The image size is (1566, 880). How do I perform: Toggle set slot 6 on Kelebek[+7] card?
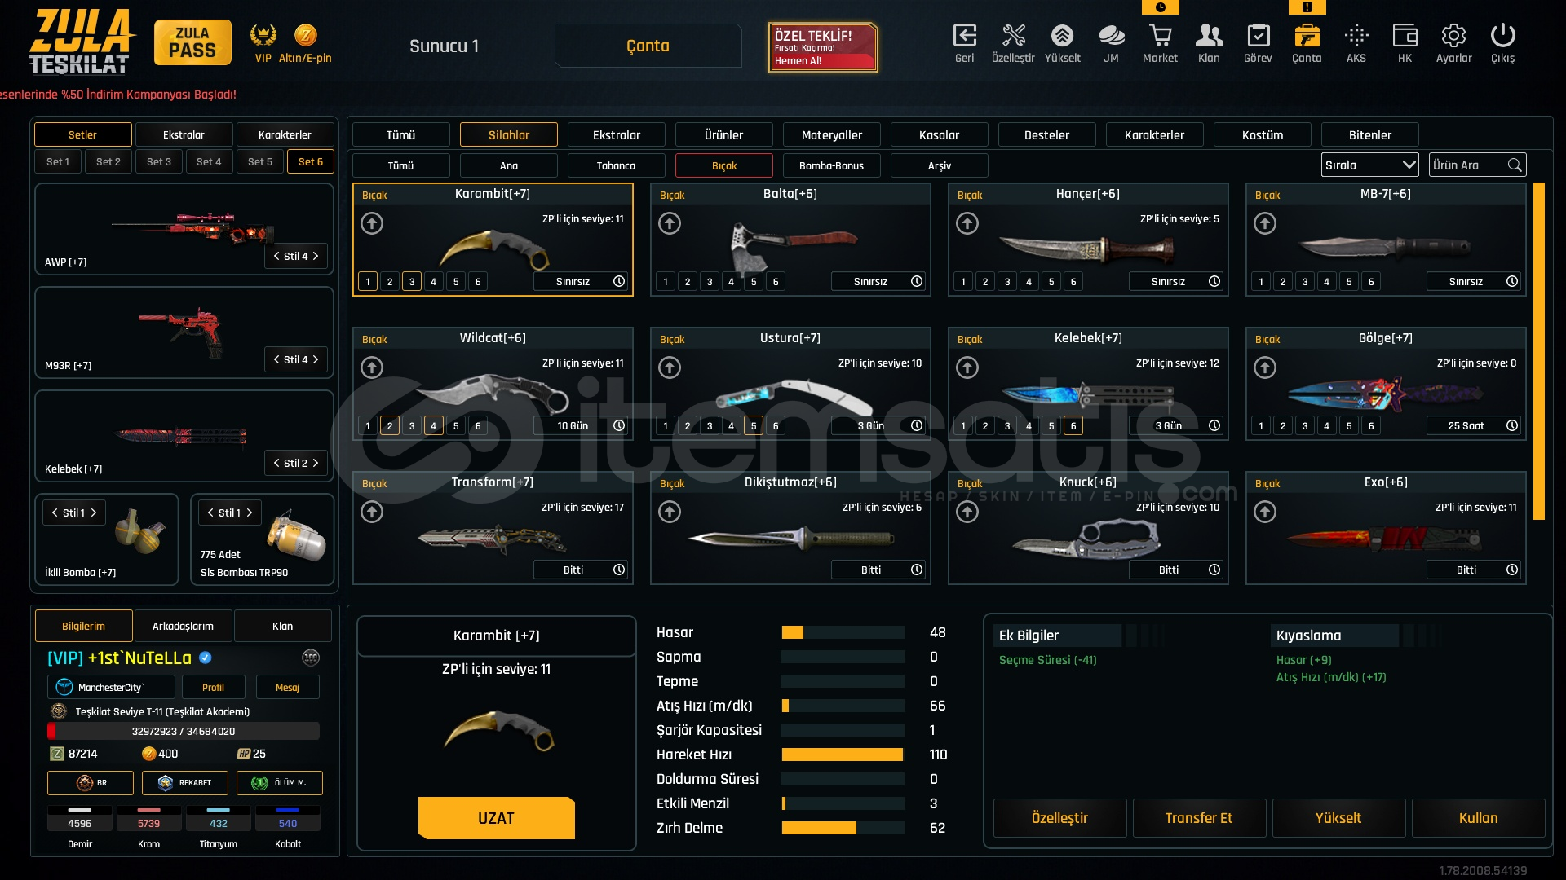[x=1073, y=425]
